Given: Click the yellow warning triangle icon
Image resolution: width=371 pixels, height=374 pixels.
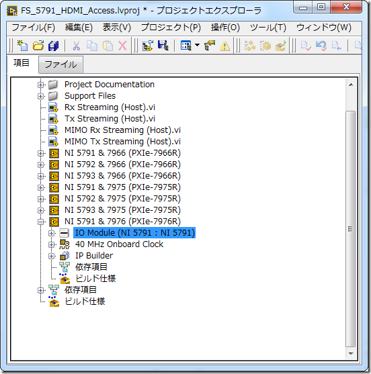Looking at the screenshot, I should coord(224,46).
